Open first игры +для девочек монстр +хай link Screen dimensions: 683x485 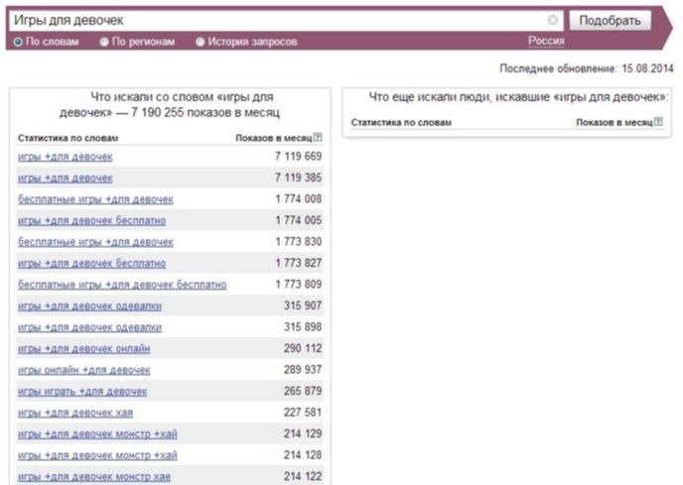point(97,434)
